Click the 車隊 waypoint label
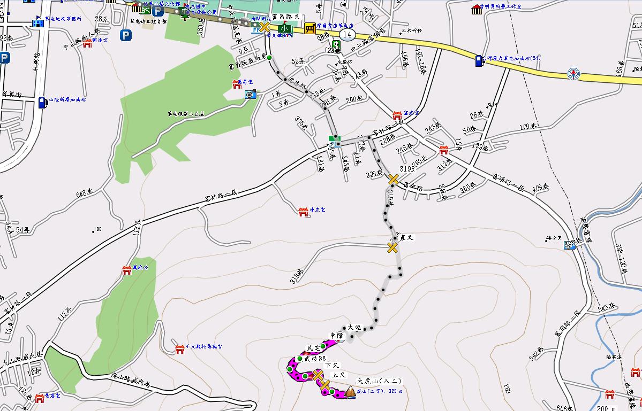 [x=336, y=336]
